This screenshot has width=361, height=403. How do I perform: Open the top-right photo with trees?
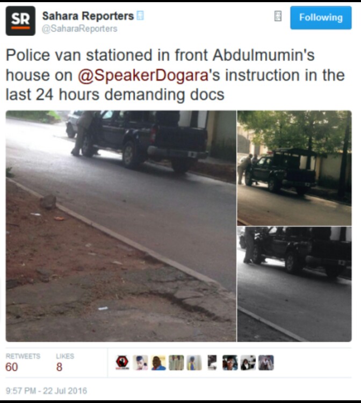click(294, 168)
